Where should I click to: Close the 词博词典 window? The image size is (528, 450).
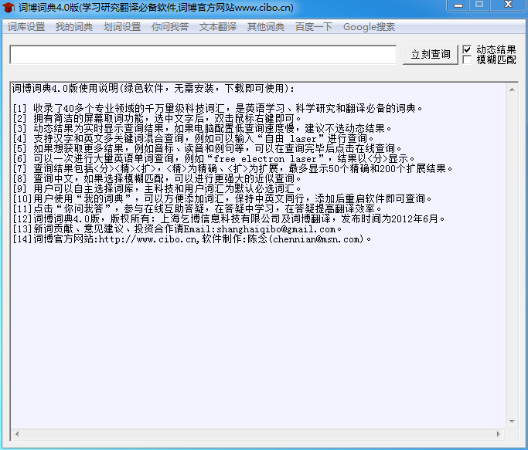pos(508,5)
